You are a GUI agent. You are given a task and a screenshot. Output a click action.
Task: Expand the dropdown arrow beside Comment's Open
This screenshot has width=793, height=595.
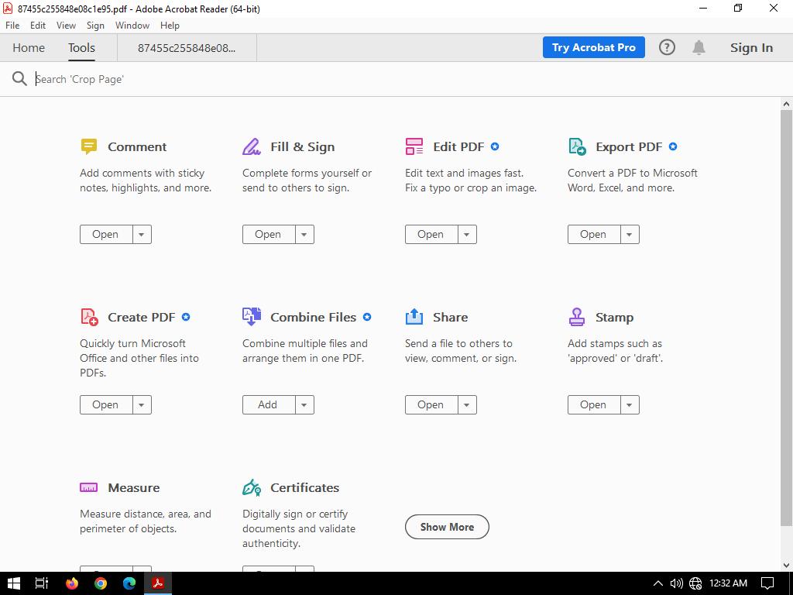click(142, 234)
